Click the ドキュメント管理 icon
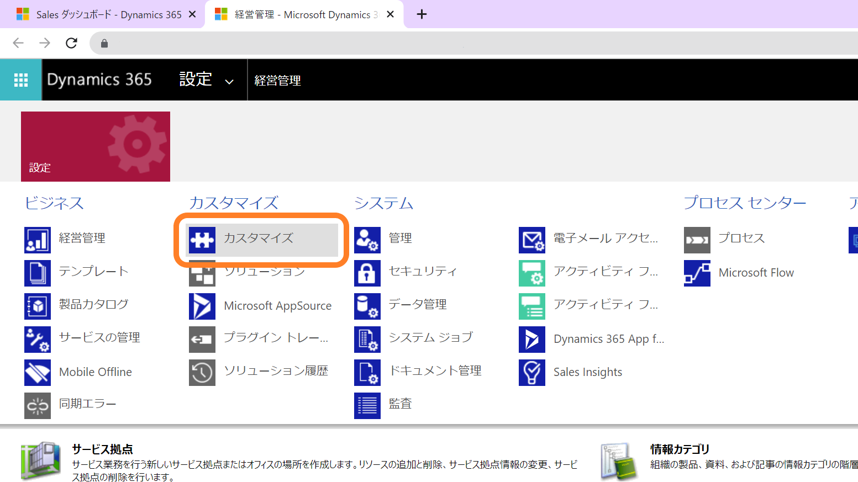Image resolution: width=858 pixels, height=482 pixels. pos(367,373)
